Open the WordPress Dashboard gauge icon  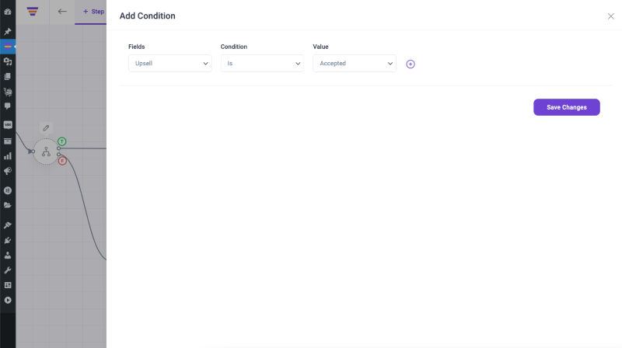tap(8, 12)
